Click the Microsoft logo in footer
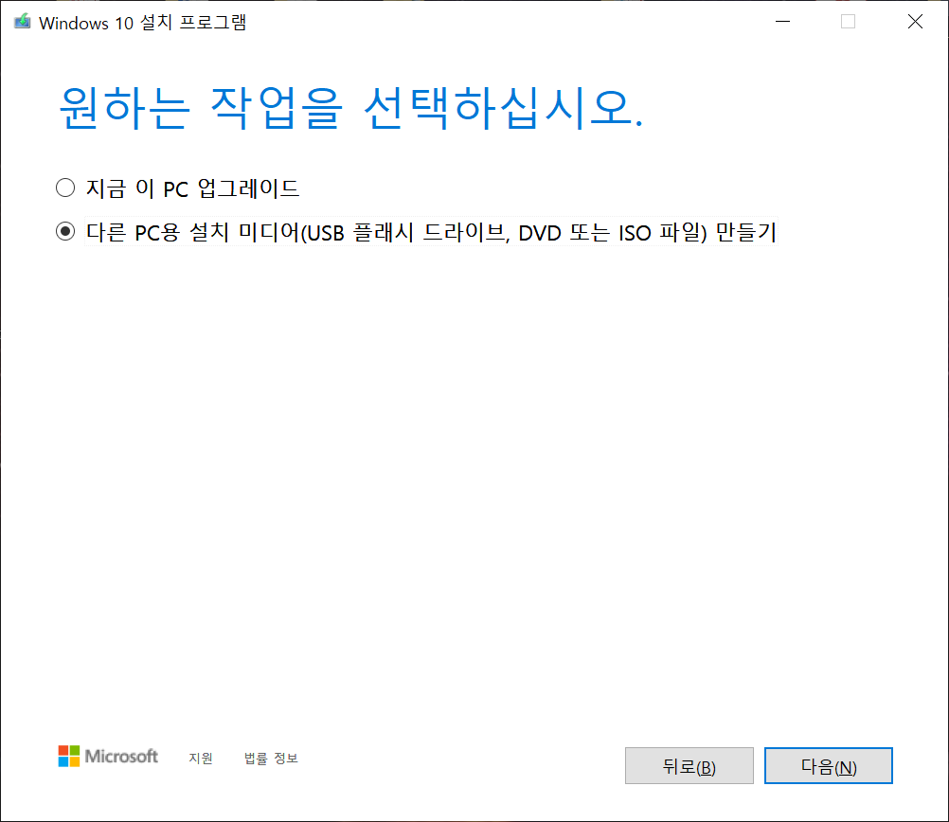 coord(108,756)
